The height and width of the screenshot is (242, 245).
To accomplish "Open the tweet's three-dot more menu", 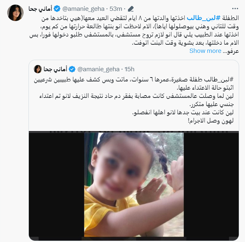I will point(235,9).
